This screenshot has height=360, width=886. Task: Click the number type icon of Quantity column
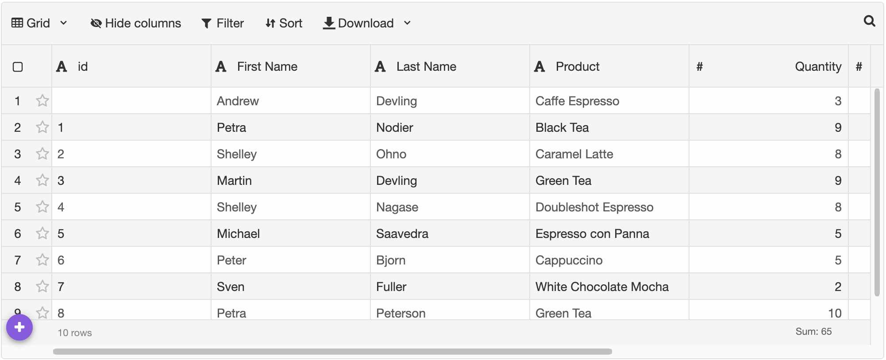(700, 67)
